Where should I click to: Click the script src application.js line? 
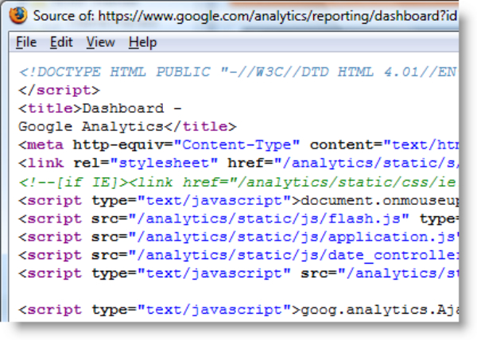(238, 237)
